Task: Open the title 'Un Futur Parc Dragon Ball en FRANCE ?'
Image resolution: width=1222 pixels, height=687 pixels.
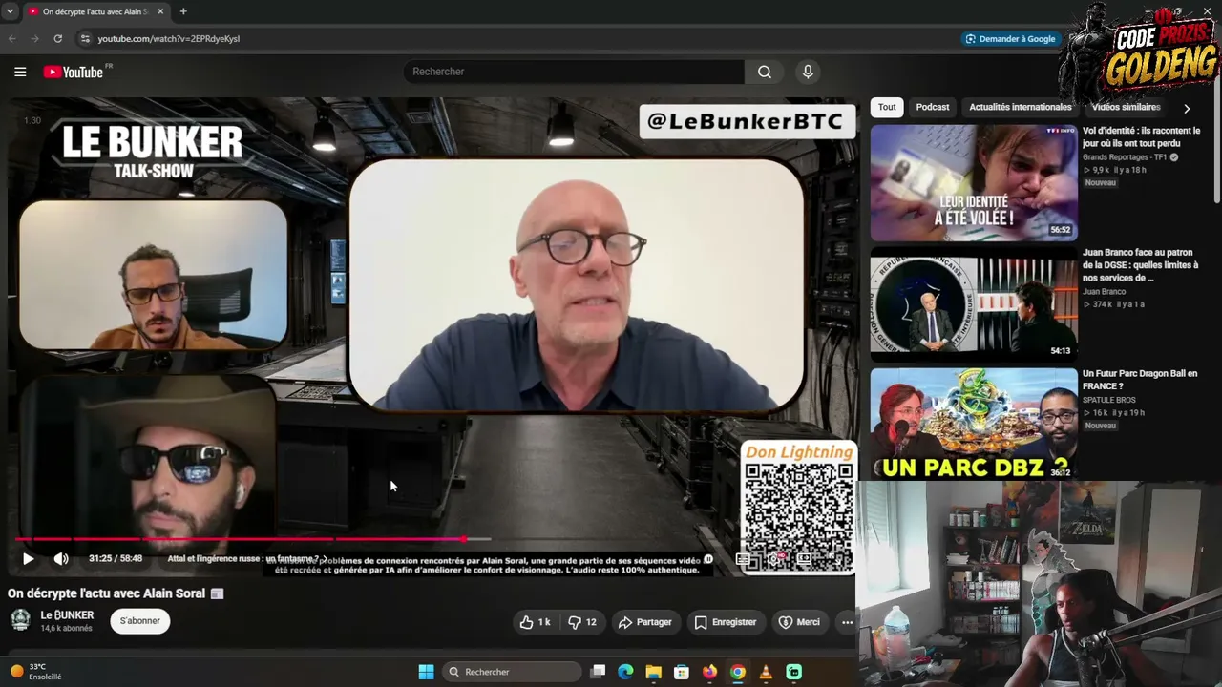Action: tap(1140, 380)
